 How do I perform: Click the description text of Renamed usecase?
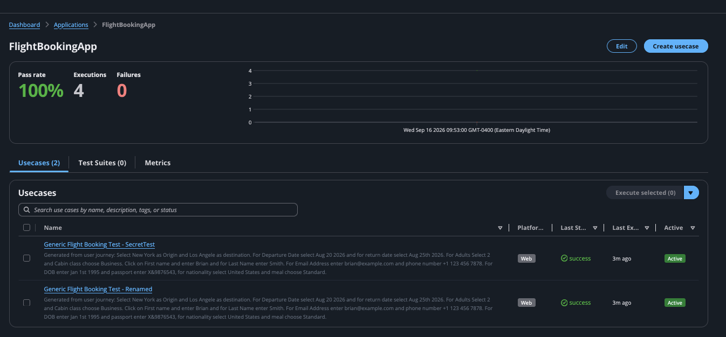(x=268, y=308)
